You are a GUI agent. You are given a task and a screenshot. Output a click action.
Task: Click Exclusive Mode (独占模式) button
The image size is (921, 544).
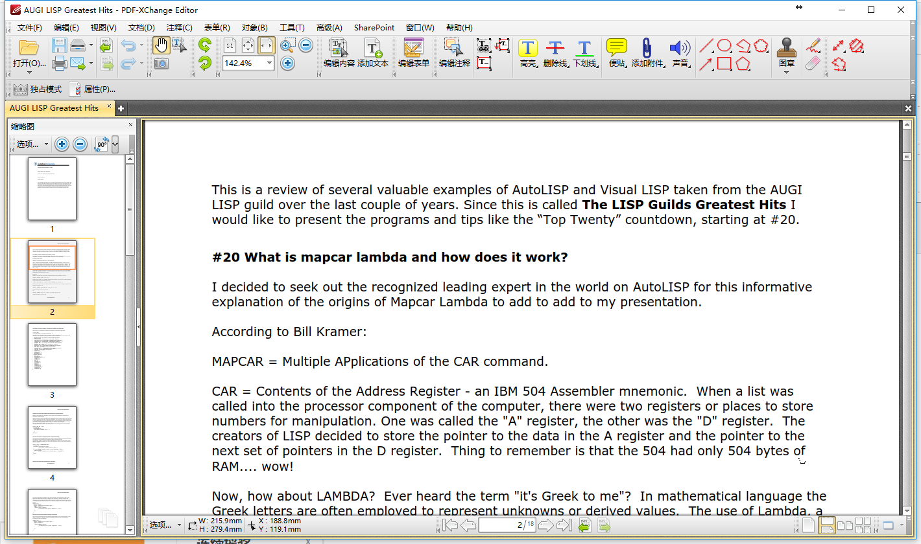38,89
